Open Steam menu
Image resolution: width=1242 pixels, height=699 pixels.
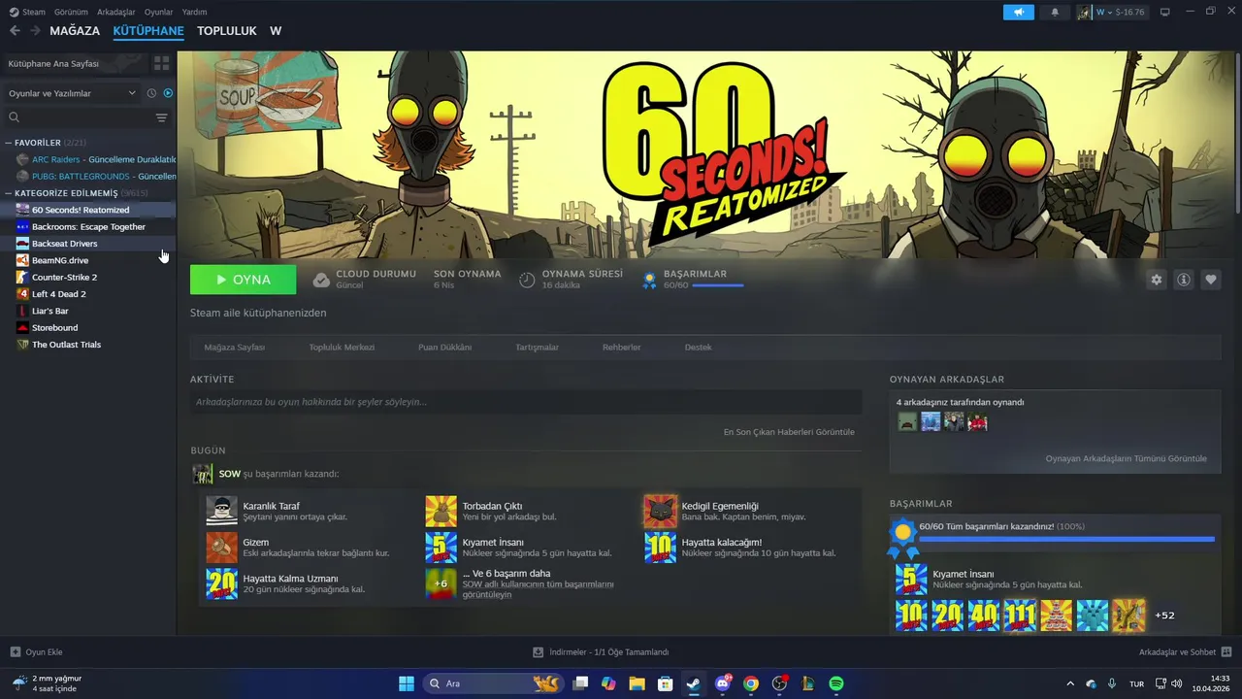click(27, 12)
